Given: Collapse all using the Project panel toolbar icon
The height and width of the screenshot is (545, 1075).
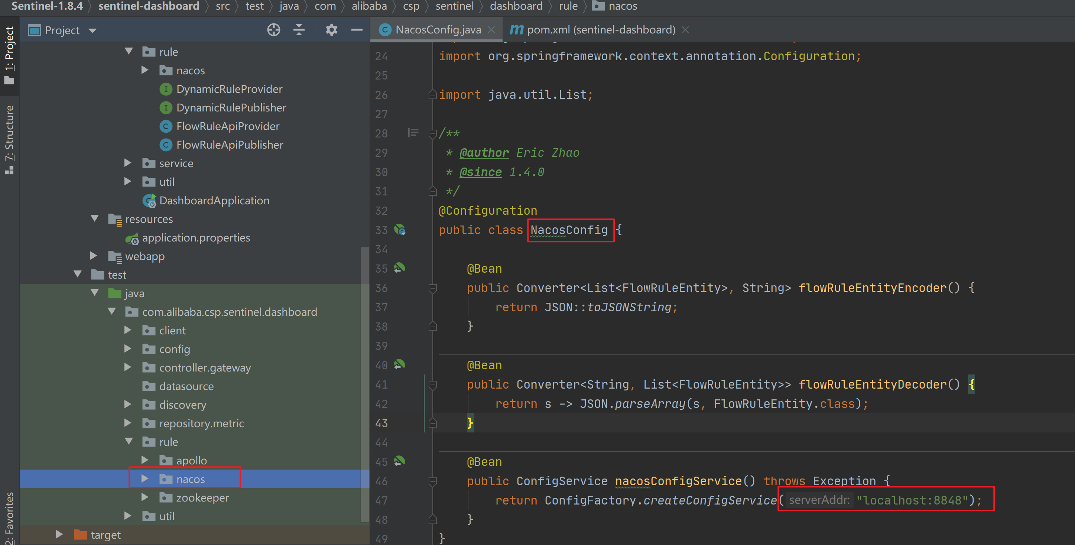Looking at the screenshot, I should [x=299, y=30].
